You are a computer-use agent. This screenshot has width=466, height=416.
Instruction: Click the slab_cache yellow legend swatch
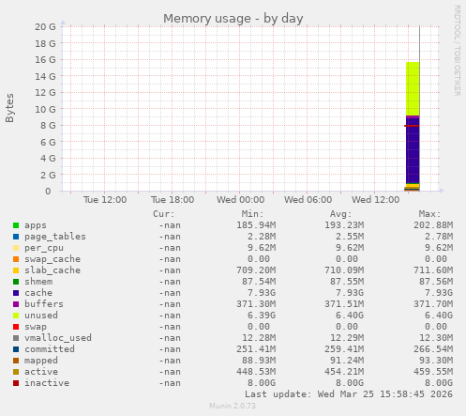pyautogui.click(x=16, y=270)
